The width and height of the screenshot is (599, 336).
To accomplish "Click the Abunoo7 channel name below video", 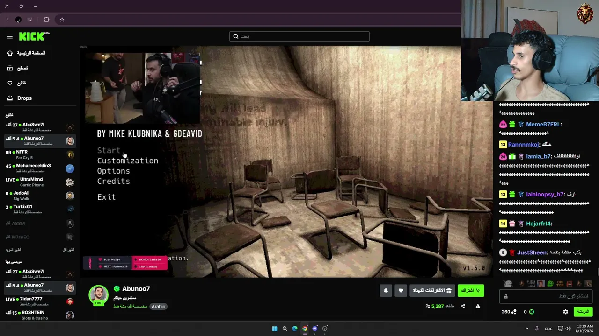I will [x=136, y=289].
